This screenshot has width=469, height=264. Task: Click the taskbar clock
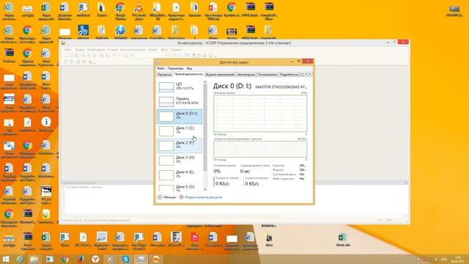[x=457, y=259]
